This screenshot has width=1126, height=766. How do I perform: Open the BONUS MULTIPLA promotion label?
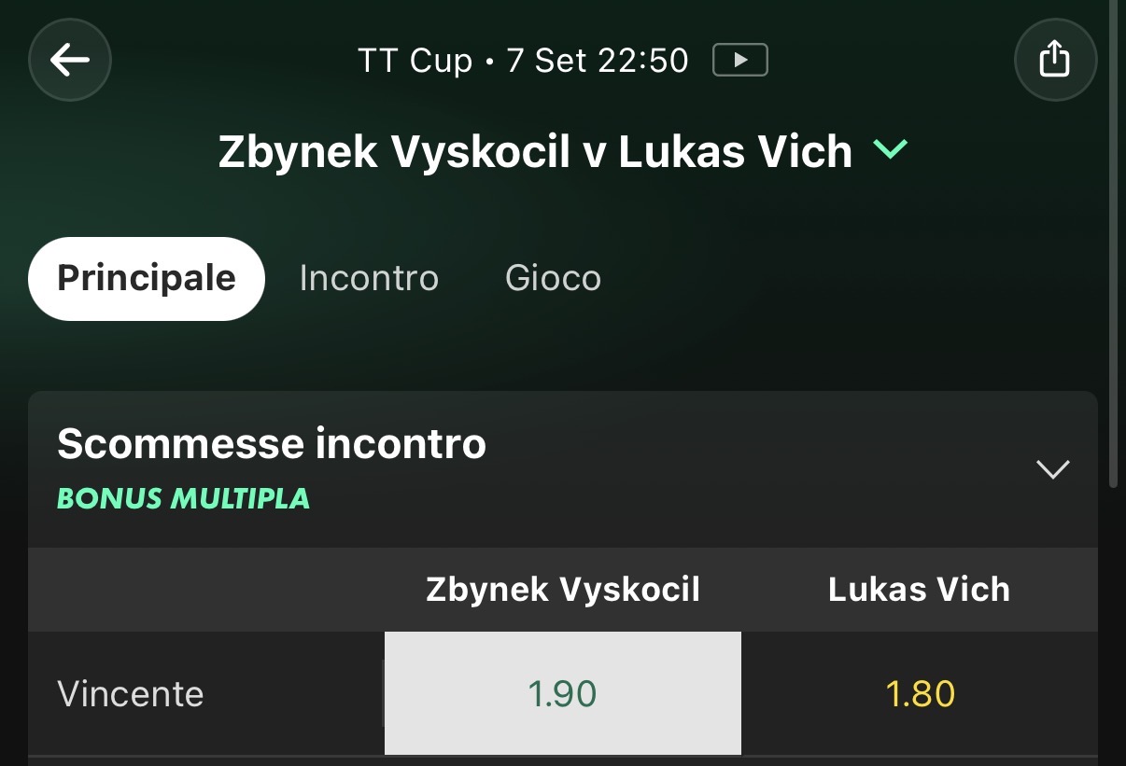coord(183,498)
